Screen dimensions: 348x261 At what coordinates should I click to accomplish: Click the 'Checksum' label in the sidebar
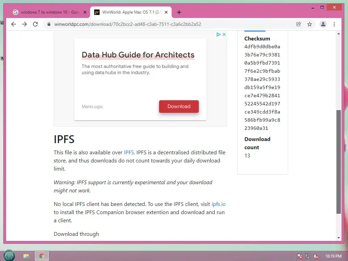point(257,39)
